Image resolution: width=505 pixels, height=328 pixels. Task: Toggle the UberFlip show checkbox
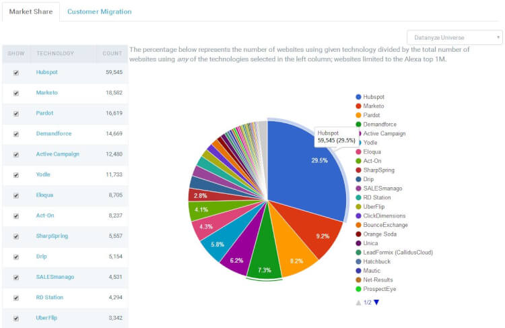[16, 319]
